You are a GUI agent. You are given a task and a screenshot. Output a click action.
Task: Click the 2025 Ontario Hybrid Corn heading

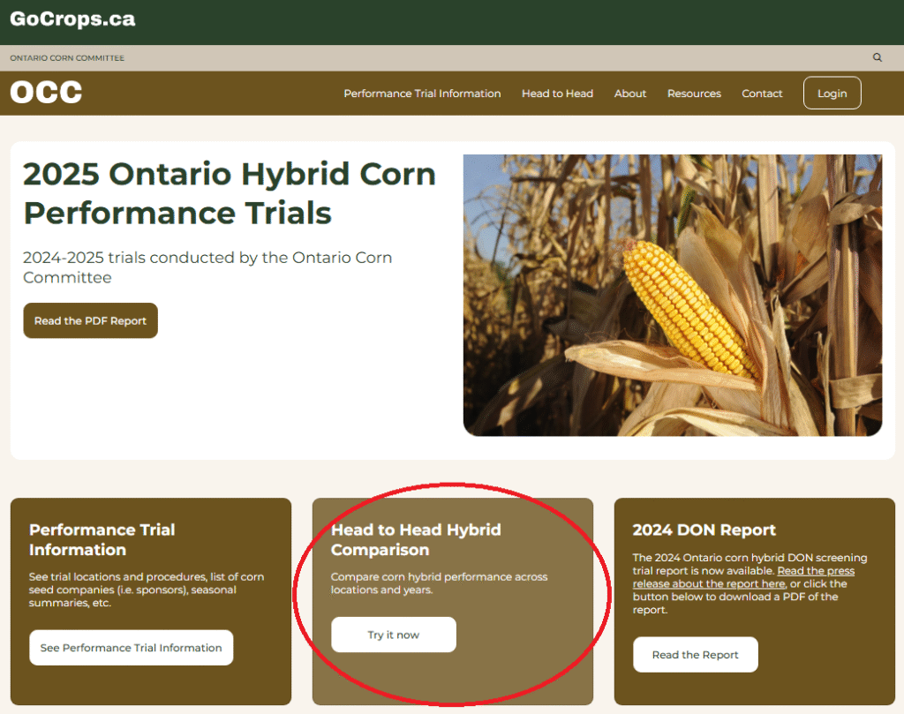point(230,193)
